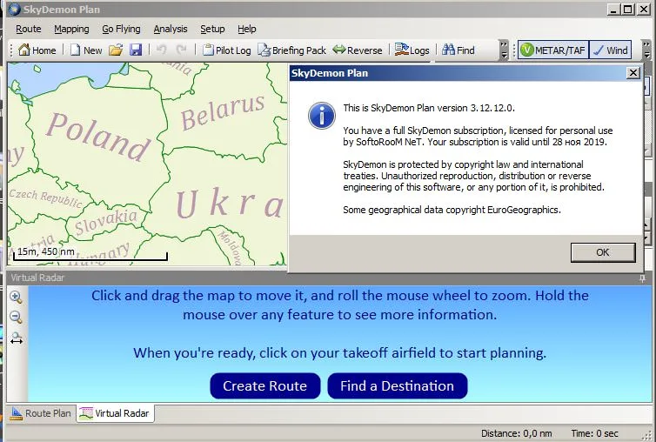The image size is (656, 442).
Task: Click the map scale bar label
Action: point(46,251)
